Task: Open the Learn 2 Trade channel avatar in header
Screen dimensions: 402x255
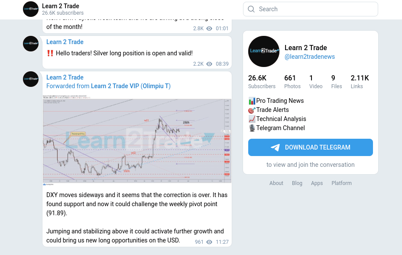Action: click(30, 9)
